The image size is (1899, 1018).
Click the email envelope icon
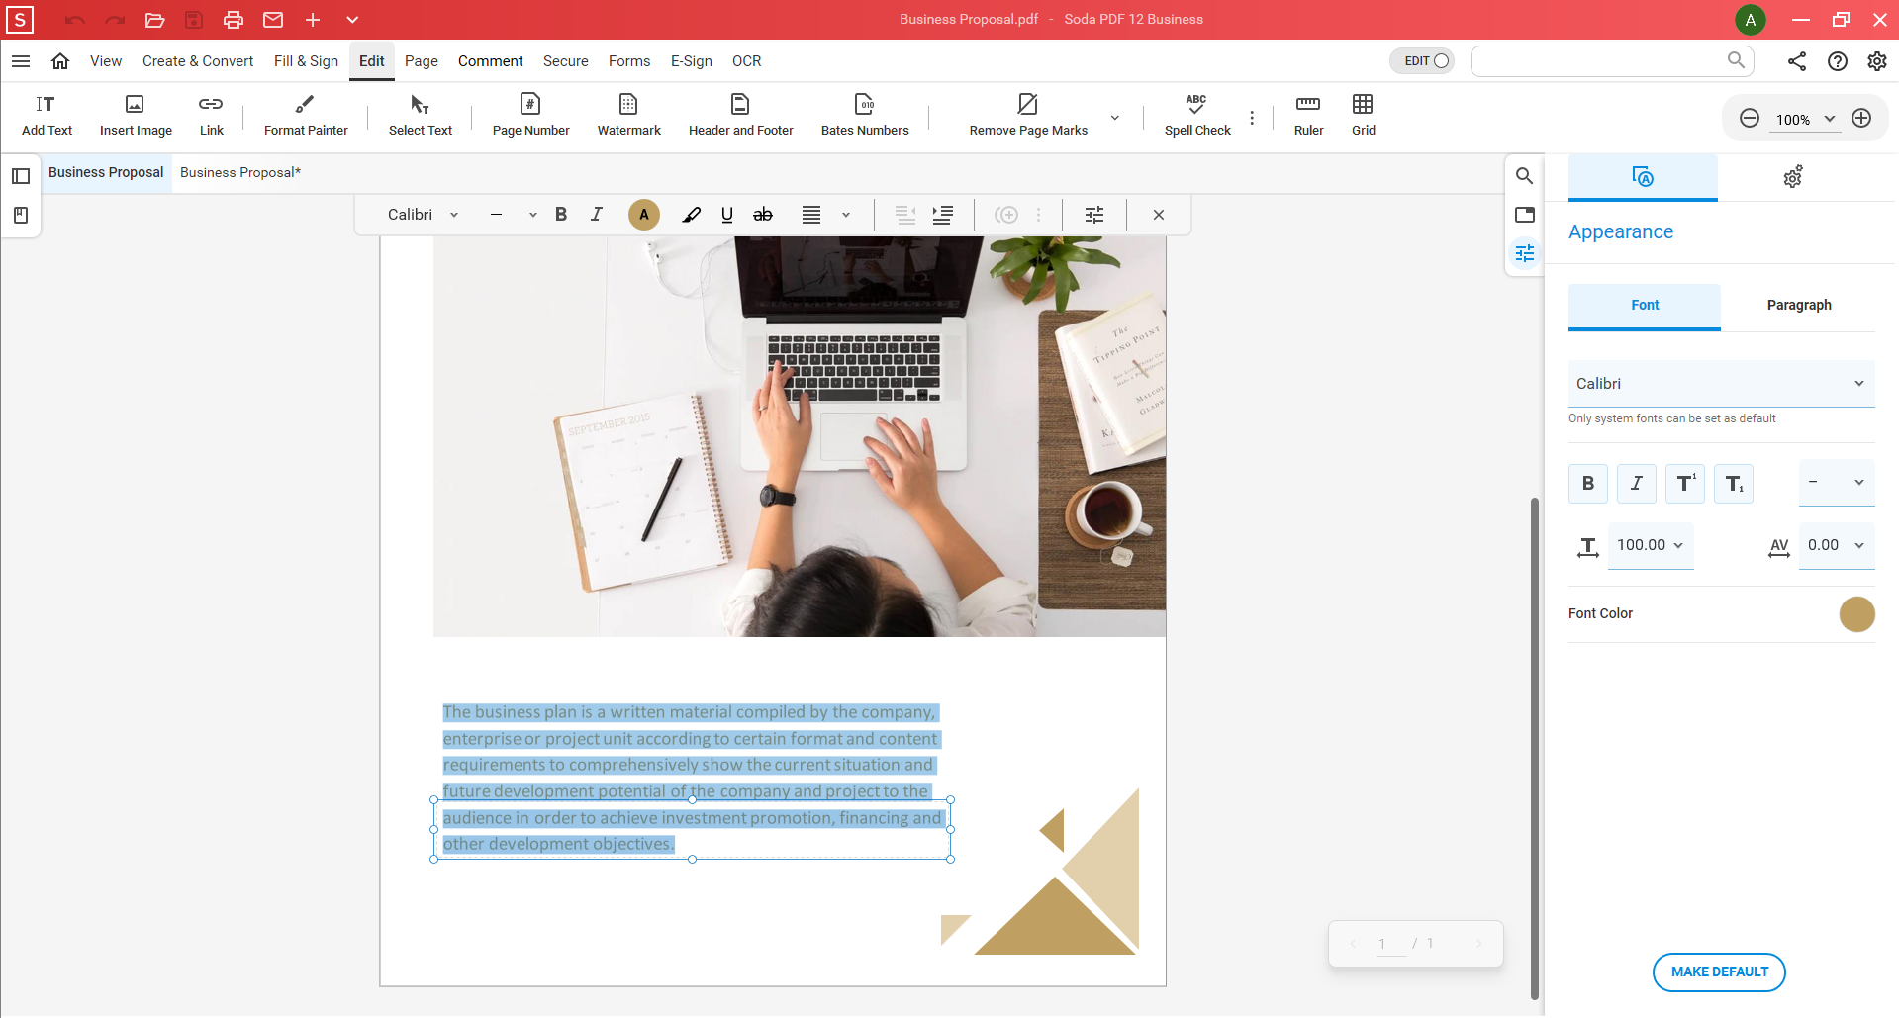[x=273, y=20]
